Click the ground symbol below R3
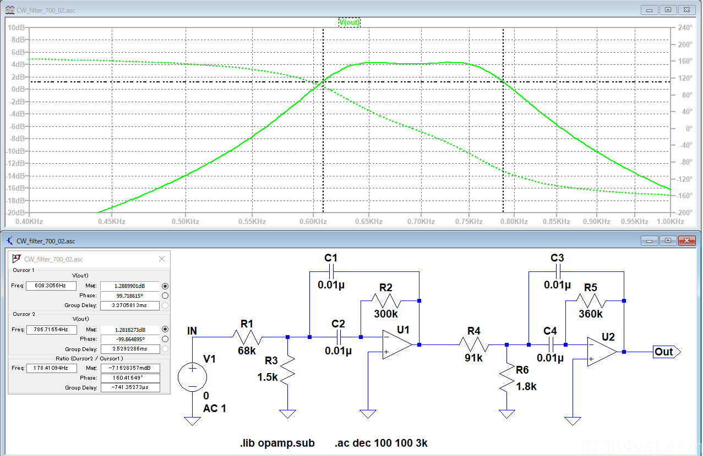Screen dimensions: 703x456 pyautogui.click(x=288, y=414)
